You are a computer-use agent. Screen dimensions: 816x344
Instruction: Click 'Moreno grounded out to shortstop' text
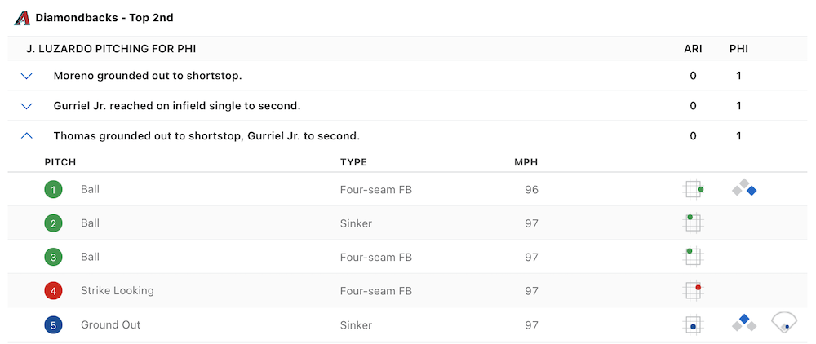point(148,76)
